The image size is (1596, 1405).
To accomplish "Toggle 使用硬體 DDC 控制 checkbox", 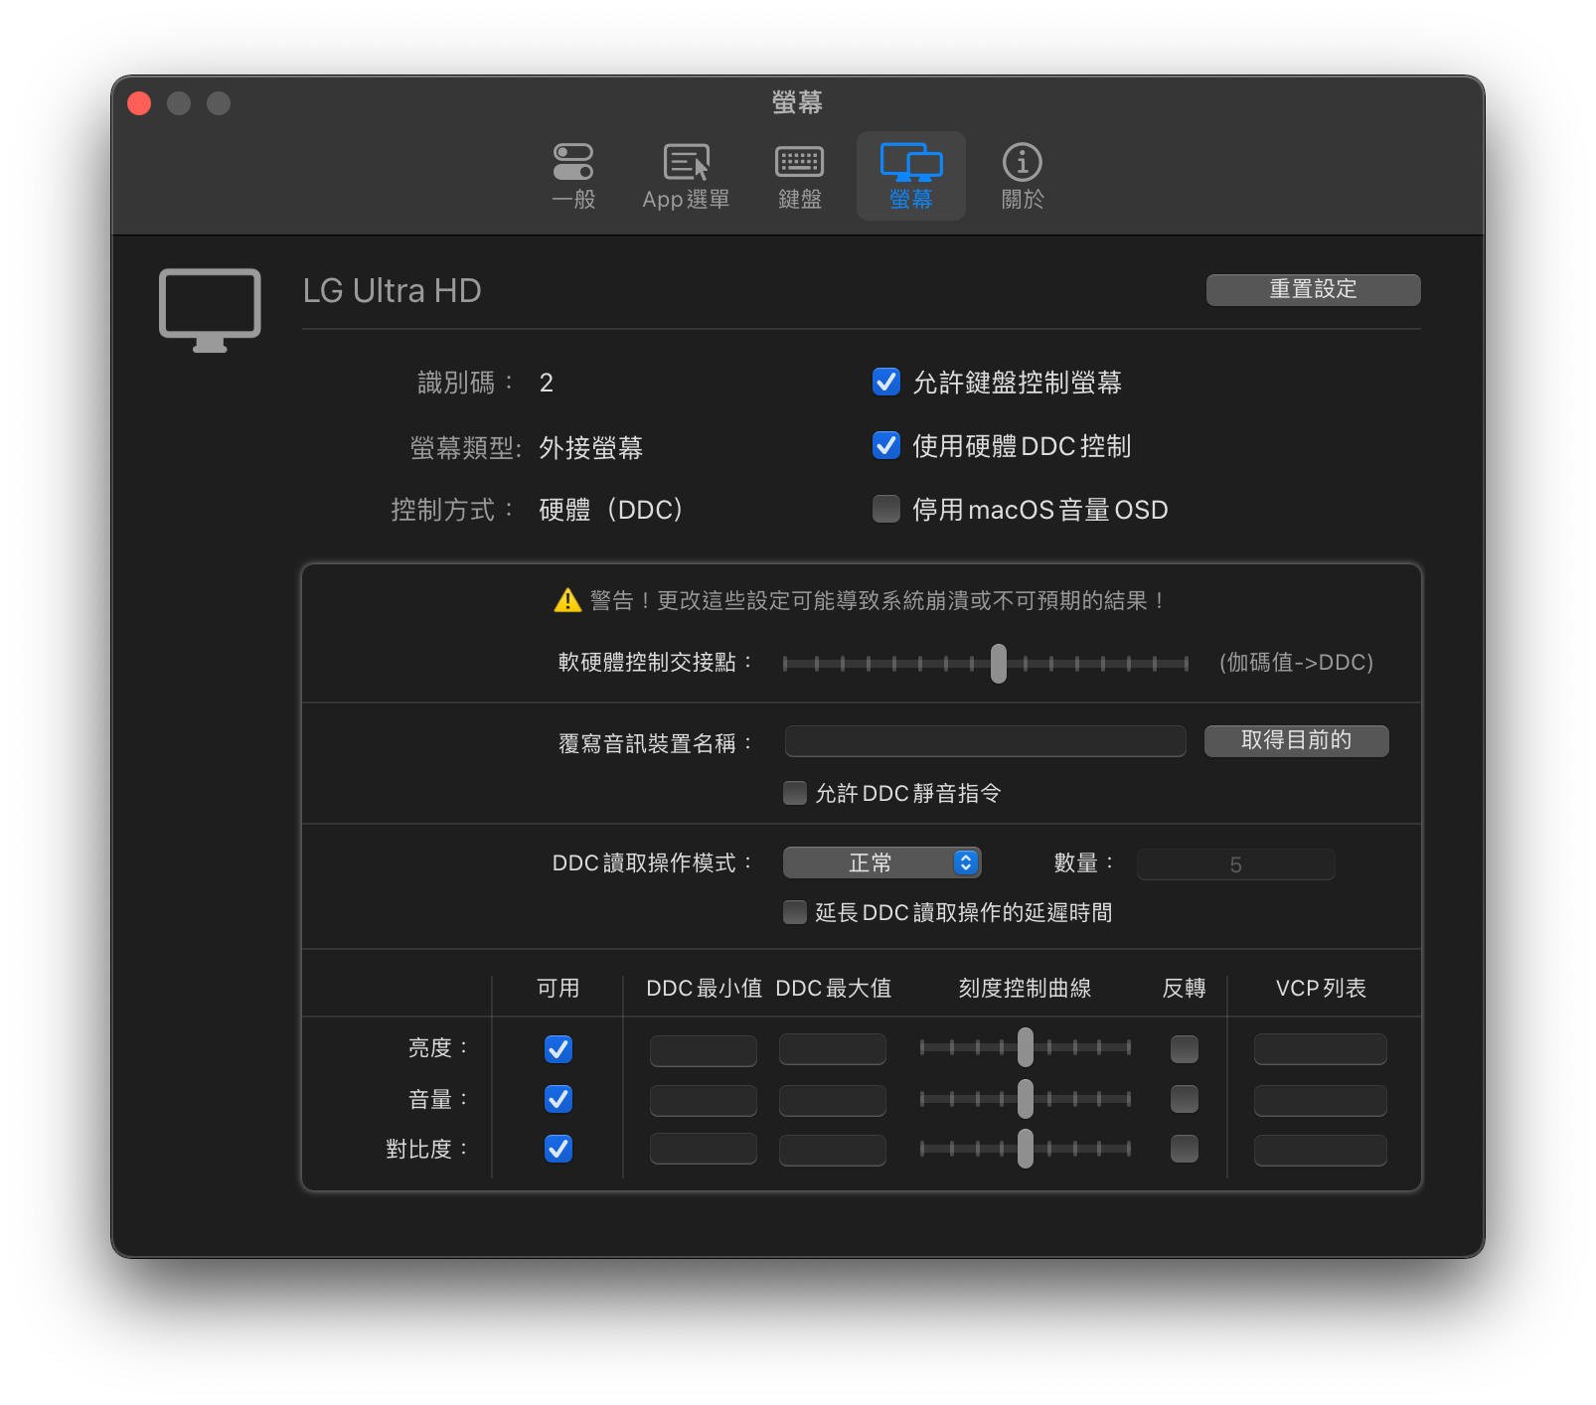I will coord(886,445).
